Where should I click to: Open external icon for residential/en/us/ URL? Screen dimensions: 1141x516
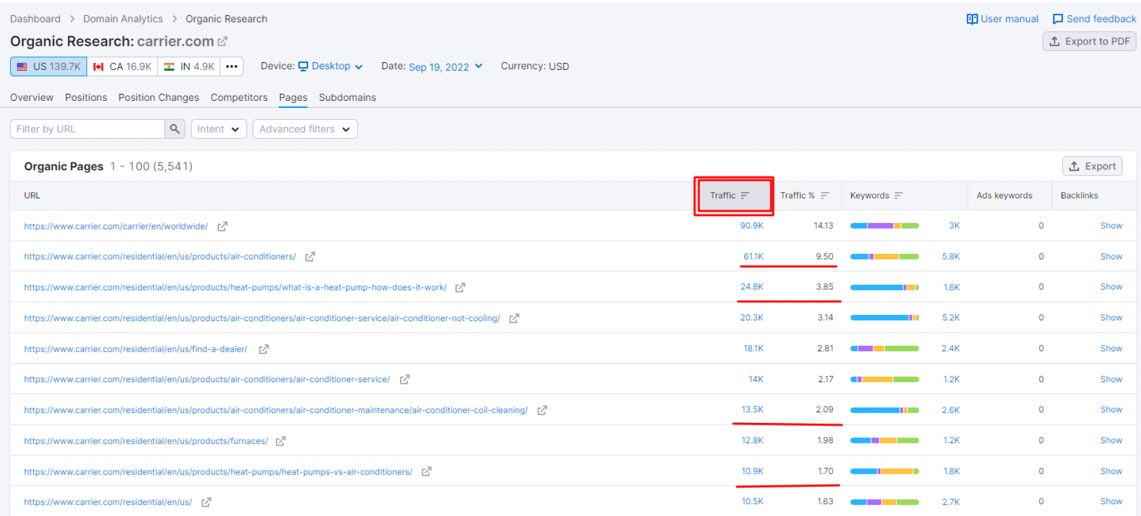coord(206,502)
